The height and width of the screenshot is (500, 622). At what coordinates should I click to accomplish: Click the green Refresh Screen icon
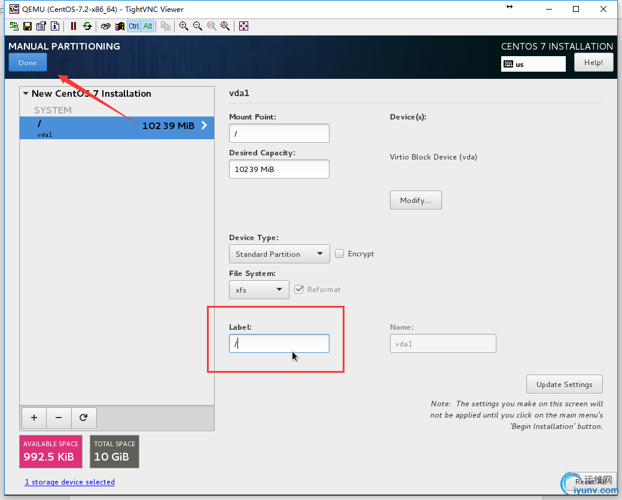pos(87,26)
